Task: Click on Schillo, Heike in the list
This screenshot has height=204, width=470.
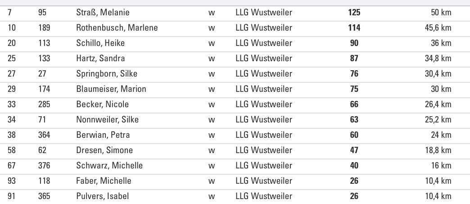Action: click(100, 43)
